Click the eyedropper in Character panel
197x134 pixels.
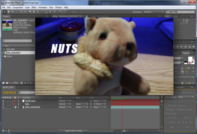(x=186, y=58)
